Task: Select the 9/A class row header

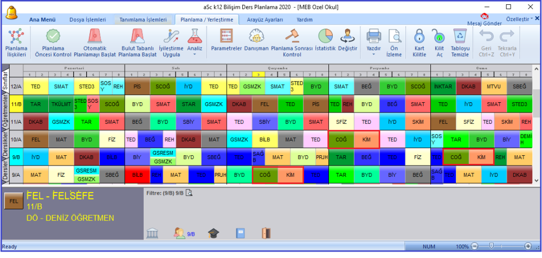Action: [x=16, y=175]
